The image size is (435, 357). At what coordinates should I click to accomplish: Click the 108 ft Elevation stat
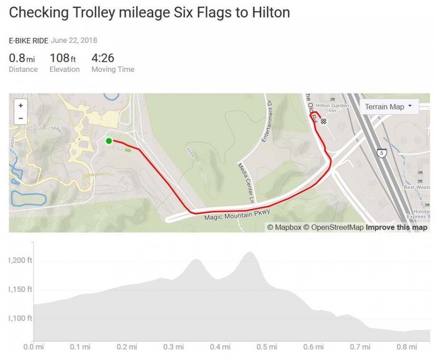[x=64, y=63]
